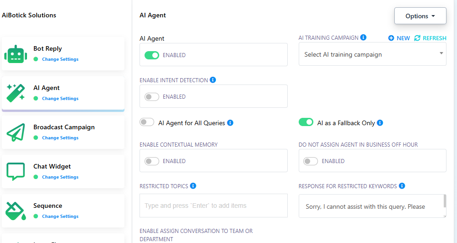Click the Sequence paint bucket icon
The image size is (457, 243).
pyautogui.click(x=16, y=211)
